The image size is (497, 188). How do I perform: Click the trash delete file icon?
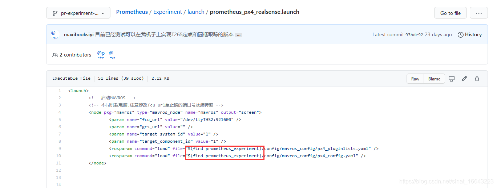[477, 79]
